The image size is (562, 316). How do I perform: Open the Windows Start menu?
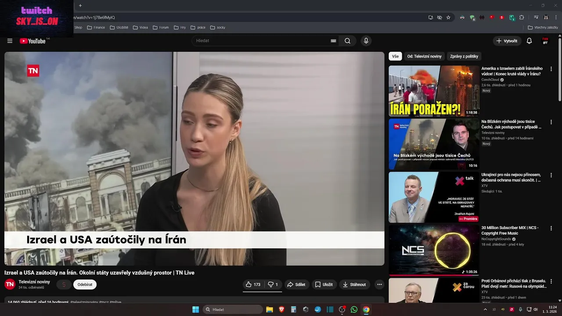point(195,309)
